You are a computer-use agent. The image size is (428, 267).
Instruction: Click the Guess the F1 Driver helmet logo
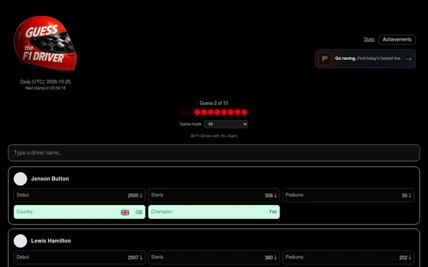click(x=45, y=43)
